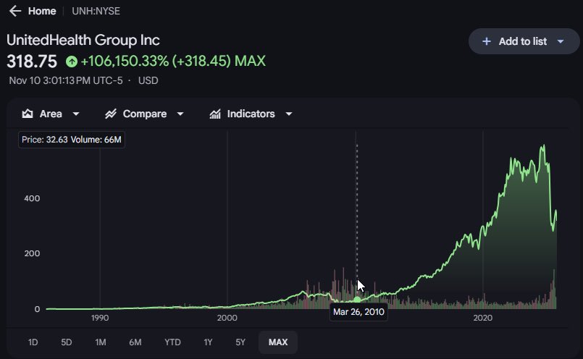Click the Mar 26, 2010 date marker label
Screen dimensions: 583x359
pyautogui.click(x=358, y=312)
